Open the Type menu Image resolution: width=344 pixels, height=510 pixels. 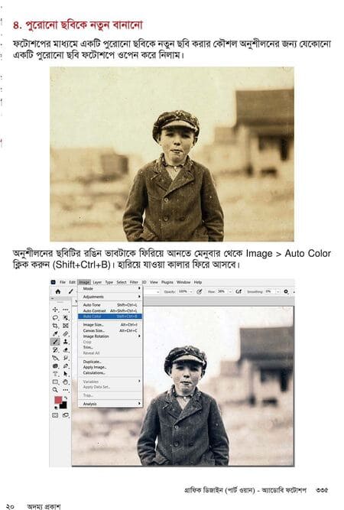(109, 282)
